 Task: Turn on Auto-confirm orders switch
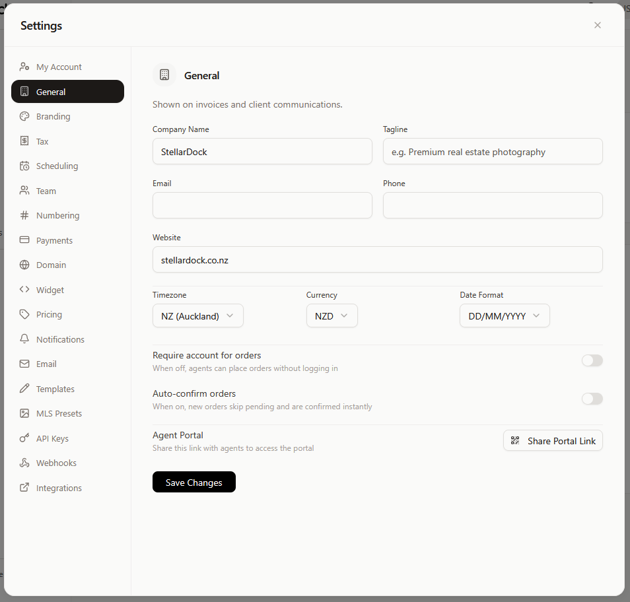click(592, 399)
